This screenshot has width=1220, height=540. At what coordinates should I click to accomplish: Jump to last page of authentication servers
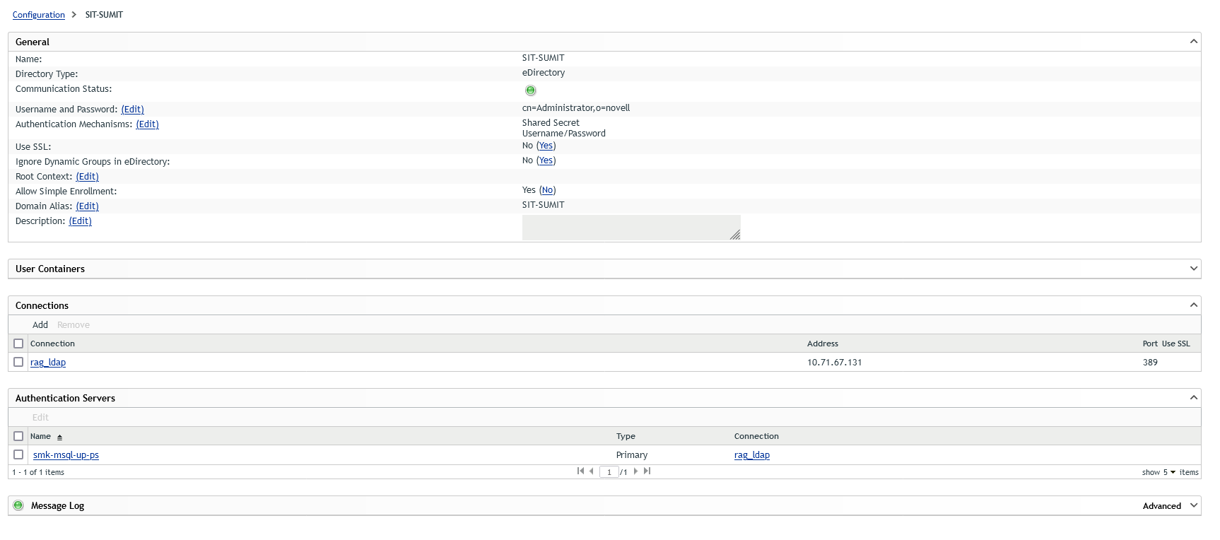(x=647, y=471)
